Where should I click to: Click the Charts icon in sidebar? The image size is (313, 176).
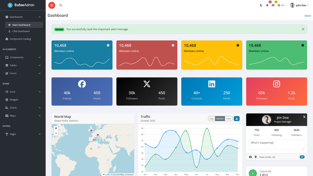click(7, 108)
